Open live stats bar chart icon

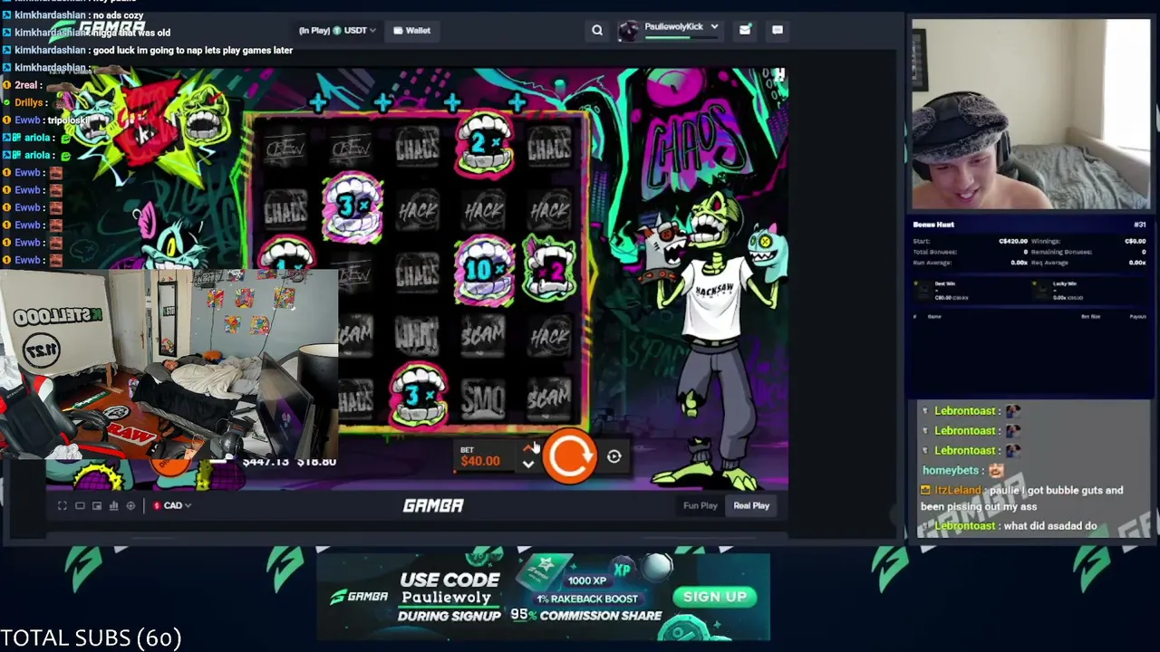pyautogui.click(x=114, y=505)
